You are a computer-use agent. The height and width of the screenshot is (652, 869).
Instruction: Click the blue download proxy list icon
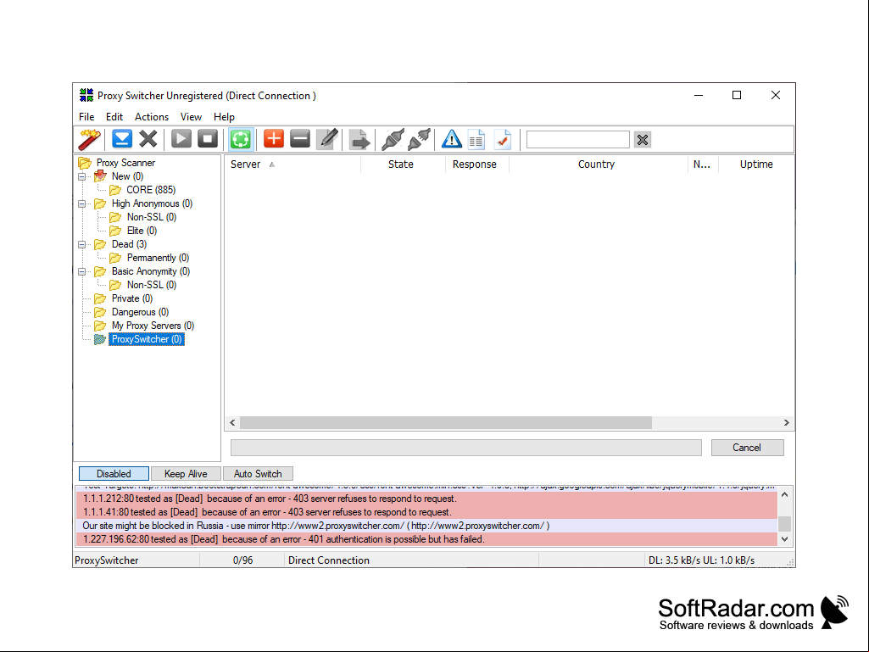[122, 139]
